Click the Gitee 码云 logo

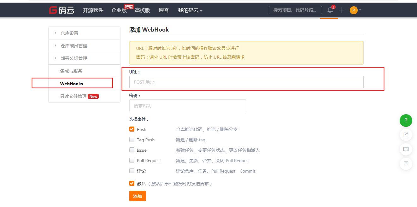pyautogui.click(x=62, y=10)
